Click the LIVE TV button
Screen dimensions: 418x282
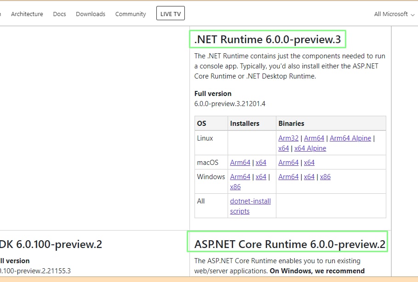click(x=171, y=13)
